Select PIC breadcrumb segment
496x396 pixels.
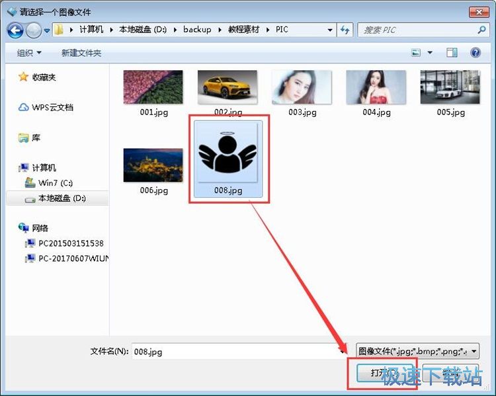click(282, 30)
